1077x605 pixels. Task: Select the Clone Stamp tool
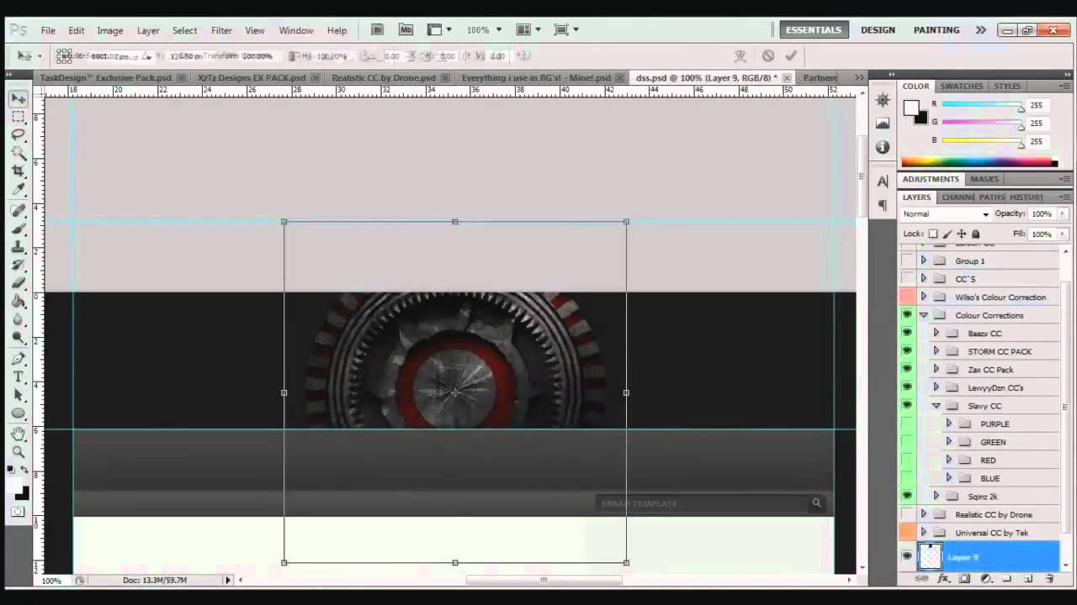[x=19, y=247]
